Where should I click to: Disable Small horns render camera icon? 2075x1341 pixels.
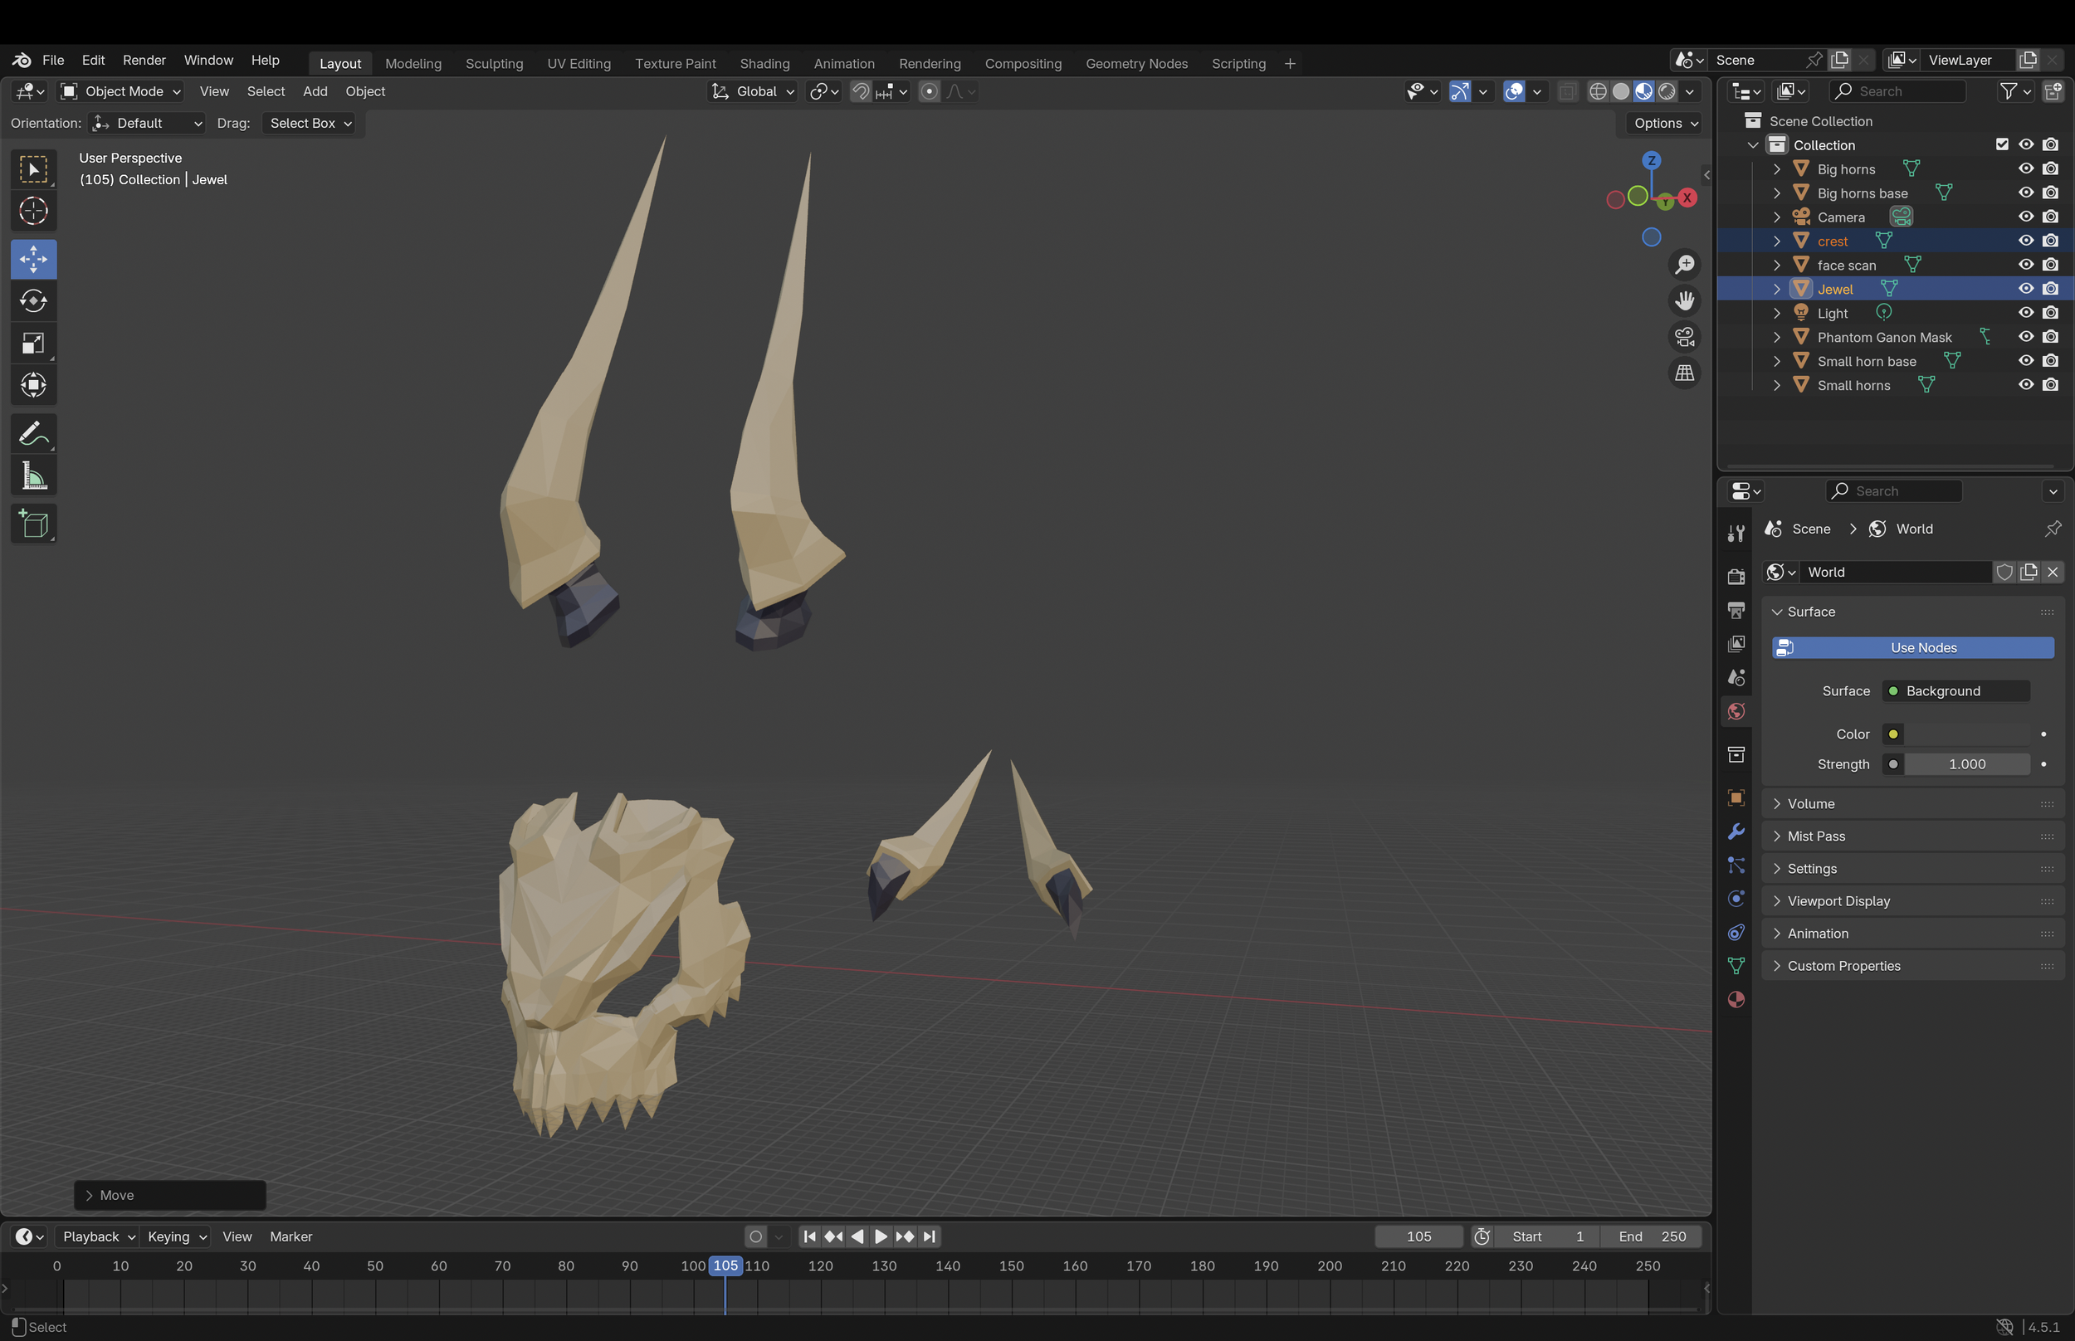coord(2051,385)
